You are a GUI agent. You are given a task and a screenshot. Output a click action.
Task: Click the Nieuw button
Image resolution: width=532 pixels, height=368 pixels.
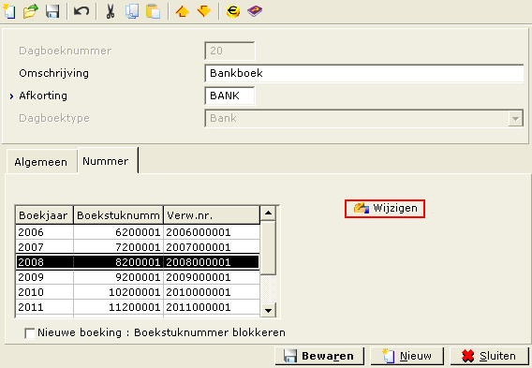407,356
